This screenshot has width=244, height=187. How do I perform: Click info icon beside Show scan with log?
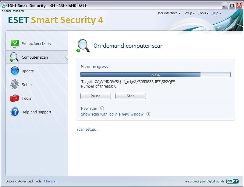tap(148, 114)
